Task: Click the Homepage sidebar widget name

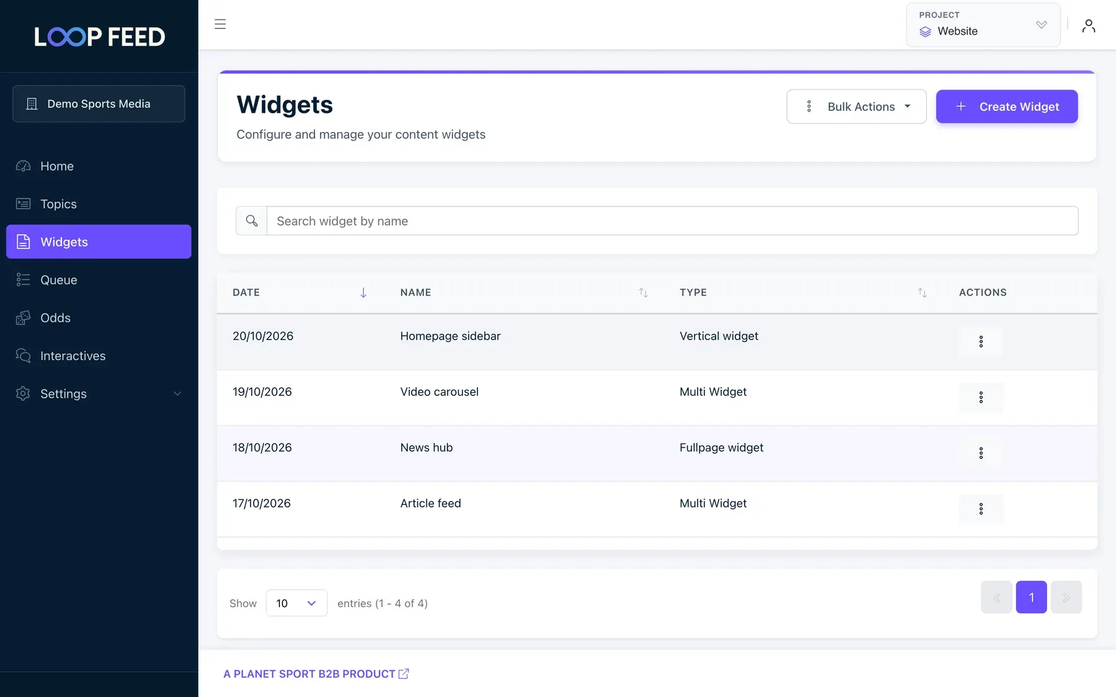Action: point(450,336)
